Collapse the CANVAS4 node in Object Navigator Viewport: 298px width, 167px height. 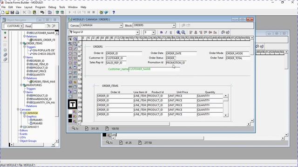tap(21, 113)
